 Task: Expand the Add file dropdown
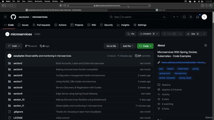(x=128, y=46)
